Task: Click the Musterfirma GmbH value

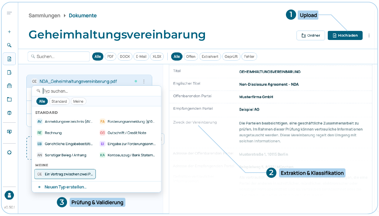Action: [256, 97]
